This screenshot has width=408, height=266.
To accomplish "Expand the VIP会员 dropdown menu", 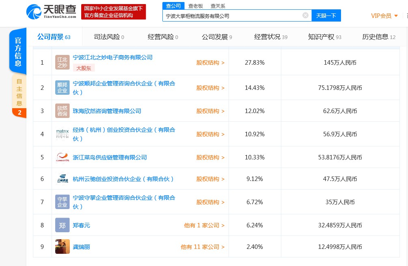I will click(384, 16).
